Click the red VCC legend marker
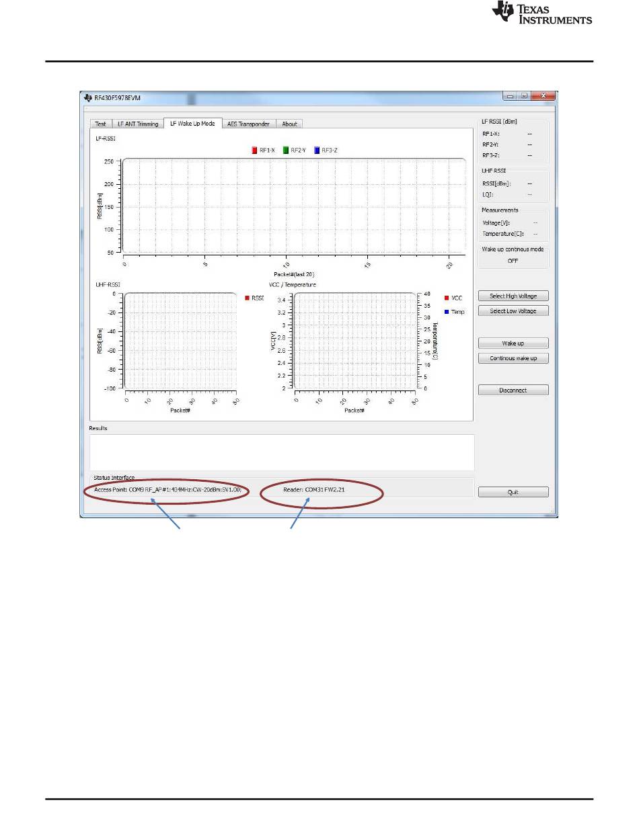This screenshot has width=639, height=834. (x=447, y=298)
